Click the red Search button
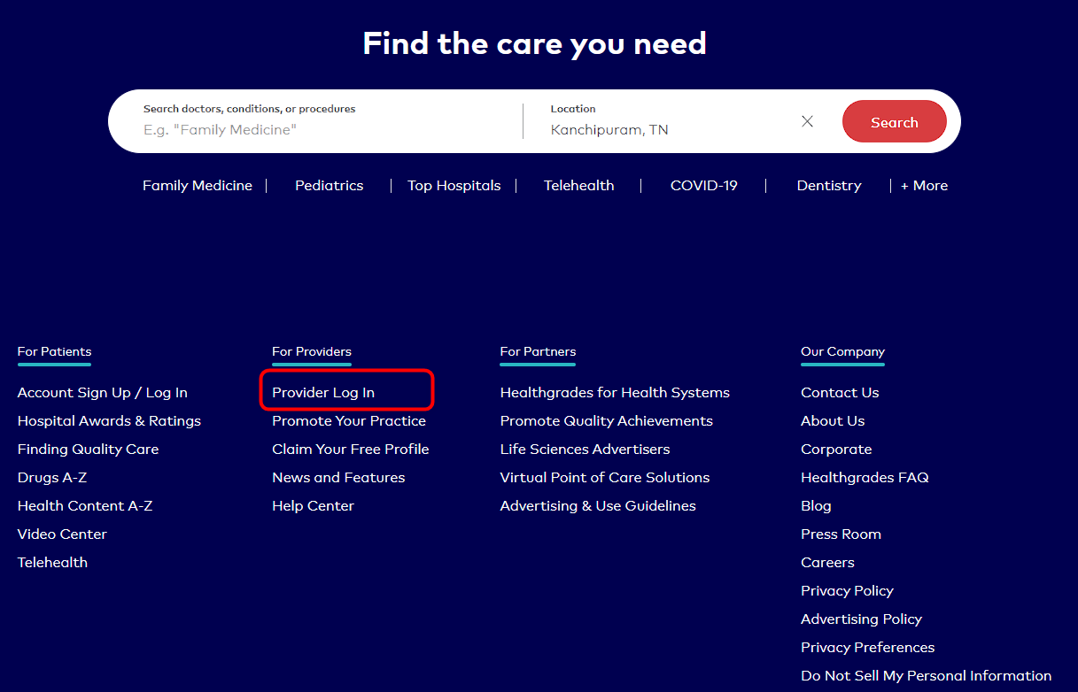The image size is (1078, 692). [894, 122]
